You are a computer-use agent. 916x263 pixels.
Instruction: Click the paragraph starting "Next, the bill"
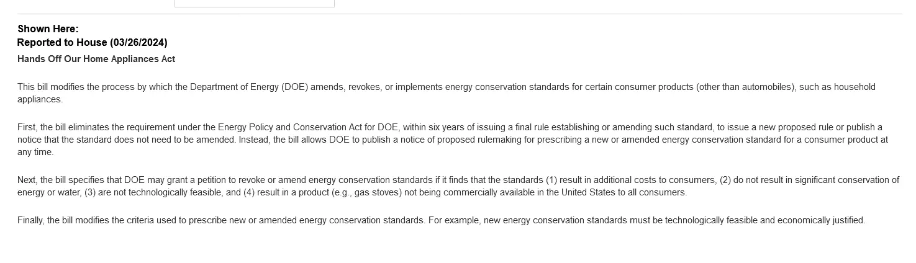click(x=435, y=186)
